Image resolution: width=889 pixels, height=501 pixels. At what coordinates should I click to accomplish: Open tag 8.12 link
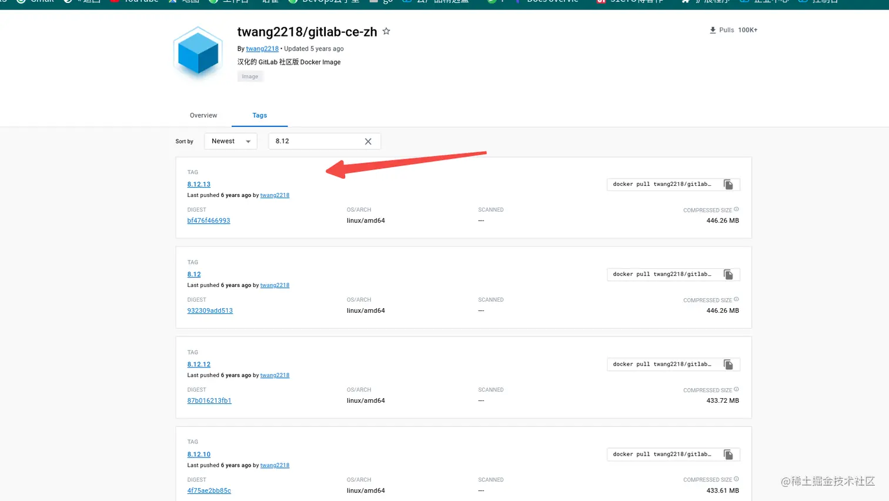pos(194,274)
